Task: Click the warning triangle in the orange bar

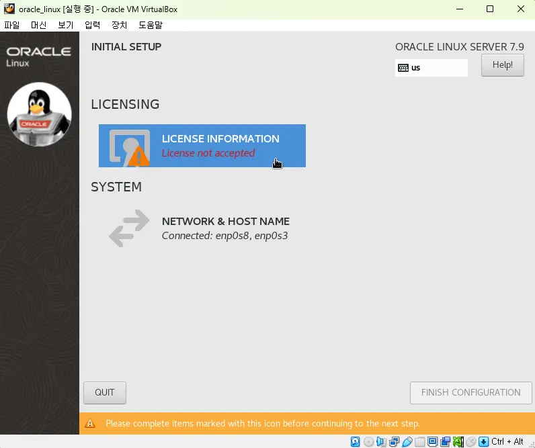Action: click(x=90, y=423)
